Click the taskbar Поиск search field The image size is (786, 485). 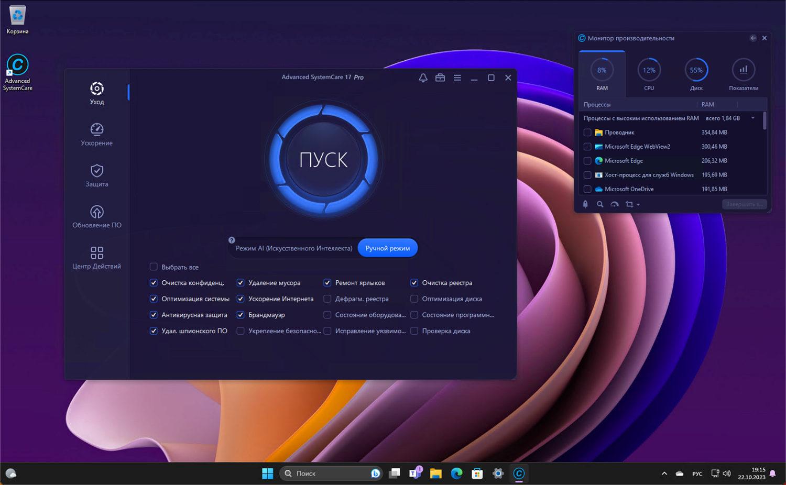click(x=330, y=473)
